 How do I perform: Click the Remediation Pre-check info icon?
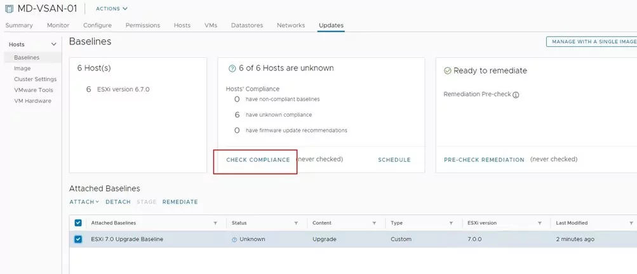pos(516,95)
